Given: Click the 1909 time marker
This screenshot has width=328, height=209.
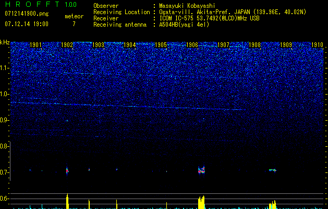Looking at the screenshot, I should click(286, 45).
